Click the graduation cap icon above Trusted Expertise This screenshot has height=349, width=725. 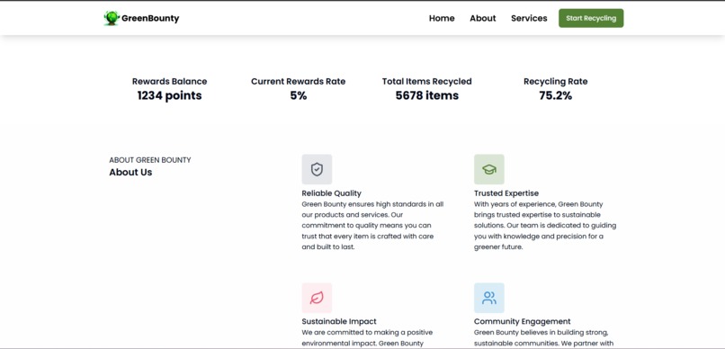point(488,169)
